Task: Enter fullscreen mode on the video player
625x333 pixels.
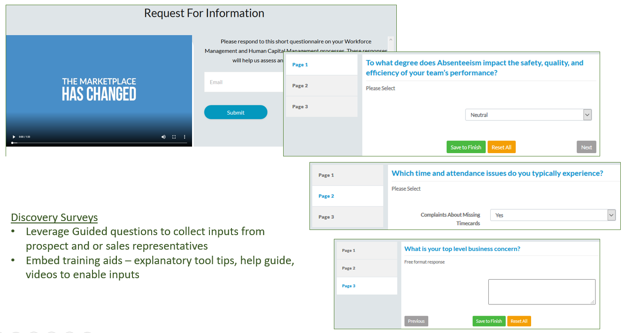Action: pyautogui.click(x=174, y=137)
